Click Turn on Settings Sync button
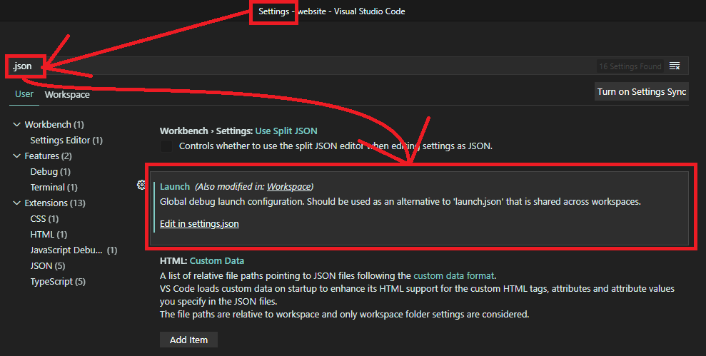The width and height of the screenshot is (706, 356). (642, 92)
